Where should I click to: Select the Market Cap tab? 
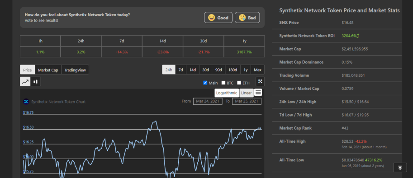(x=48, y=70)
